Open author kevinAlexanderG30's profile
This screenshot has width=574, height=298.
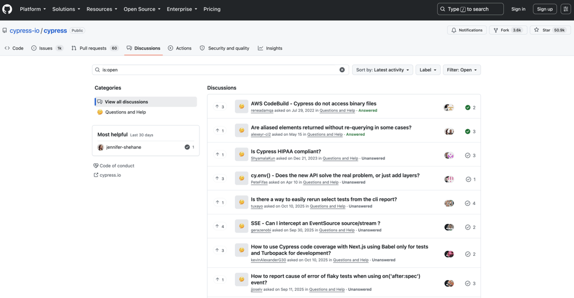tap(269, 260)
